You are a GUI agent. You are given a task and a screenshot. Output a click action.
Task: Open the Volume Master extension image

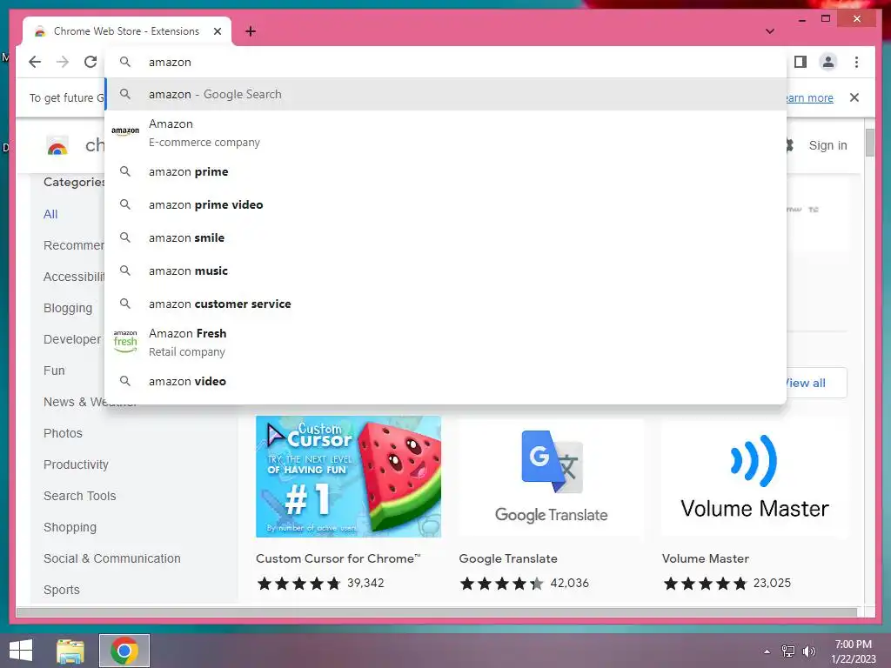pyautogui.click(x=754, y=477)
